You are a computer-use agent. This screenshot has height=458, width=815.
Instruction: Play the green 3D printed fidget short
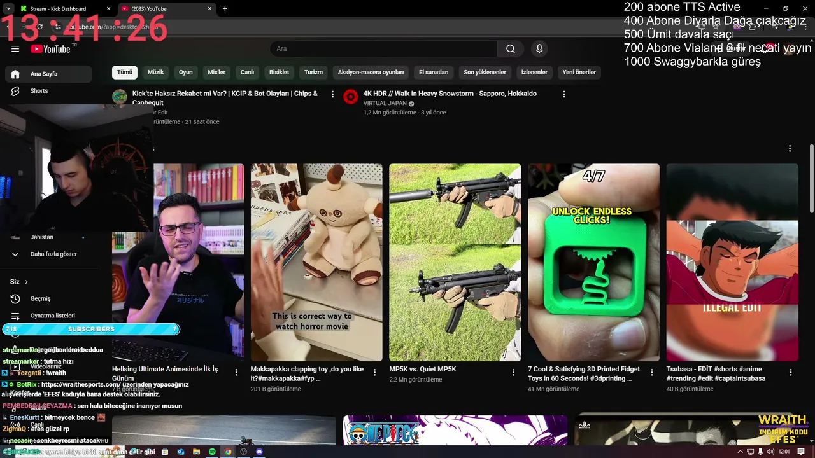[593, 262]
